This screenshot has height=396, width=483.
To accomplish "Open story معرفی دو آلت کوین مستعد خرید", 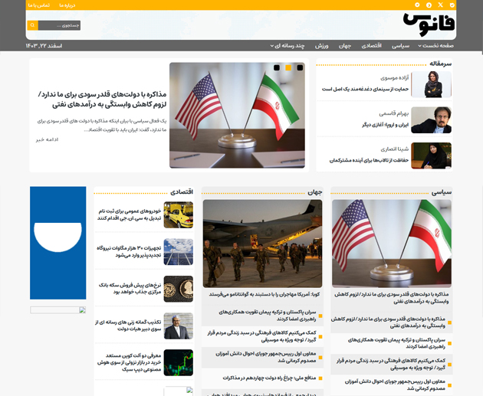I will (130, 362).
